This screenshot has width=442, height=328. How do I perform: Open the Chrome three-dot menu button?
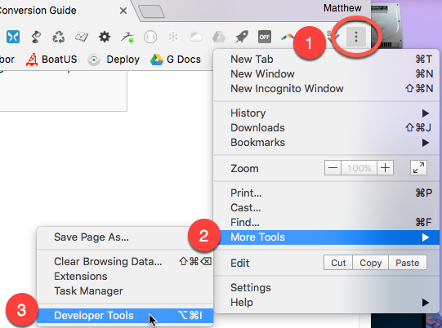pyautogui.click(x=356, y=37)
